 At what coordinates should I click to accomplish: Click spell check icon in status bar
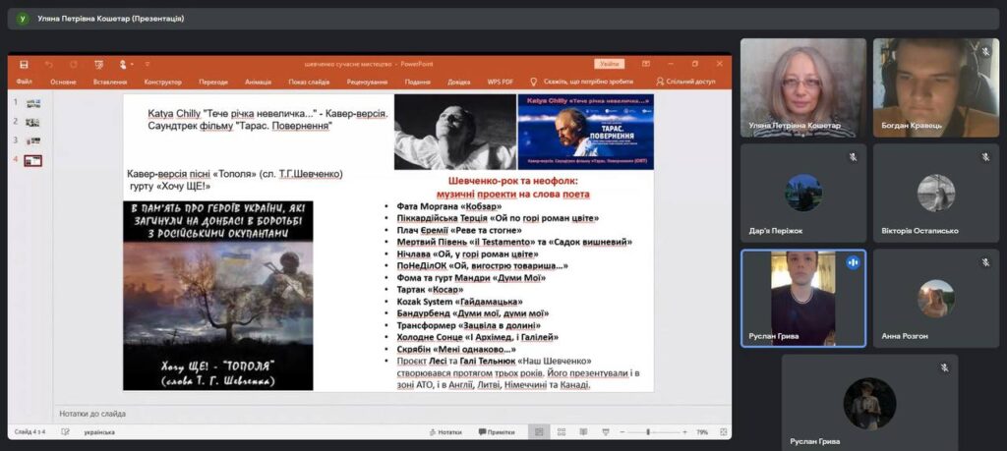pos(64,431)
